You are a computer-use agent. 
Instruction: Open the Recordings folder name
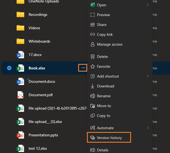pos(38,14)
